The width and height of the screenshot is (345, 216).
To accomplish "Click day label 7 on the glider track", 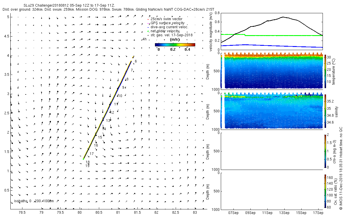I will [131, 70].
